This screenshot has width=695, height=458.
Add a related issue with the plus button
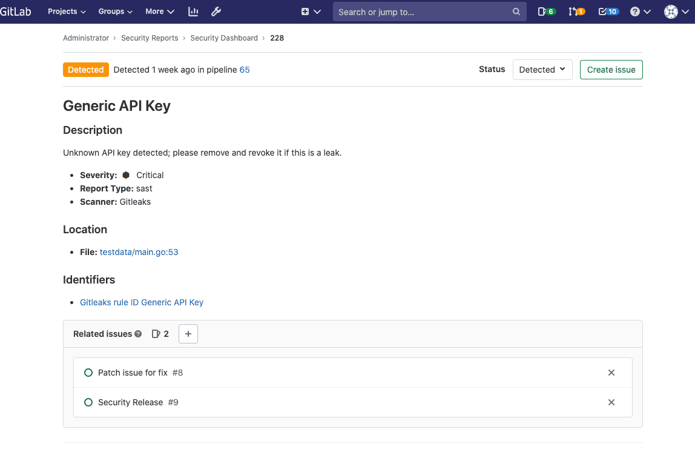pyautogui.click(x=188, y=334)
